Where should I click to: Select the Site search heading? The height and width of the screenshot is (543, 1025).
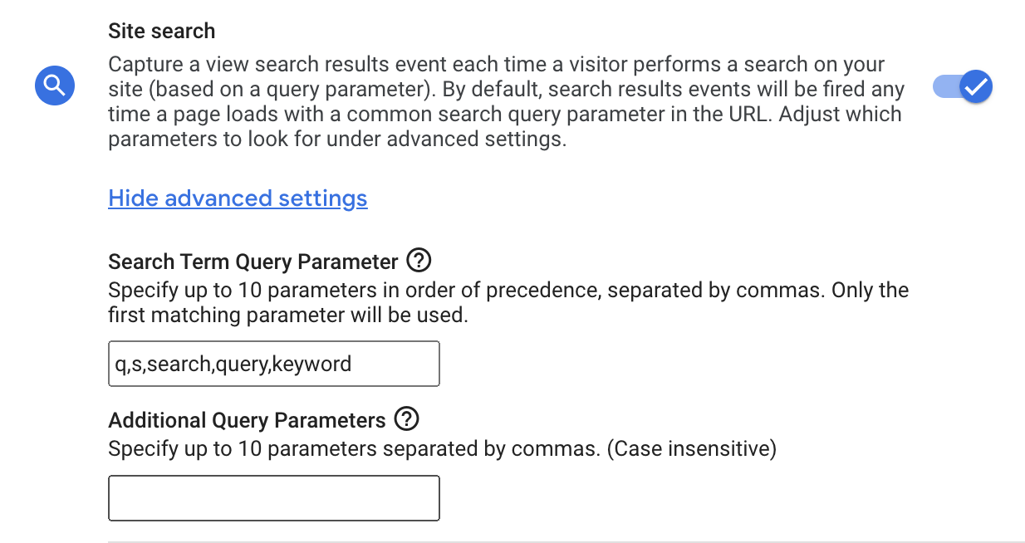tap(162, 32)
